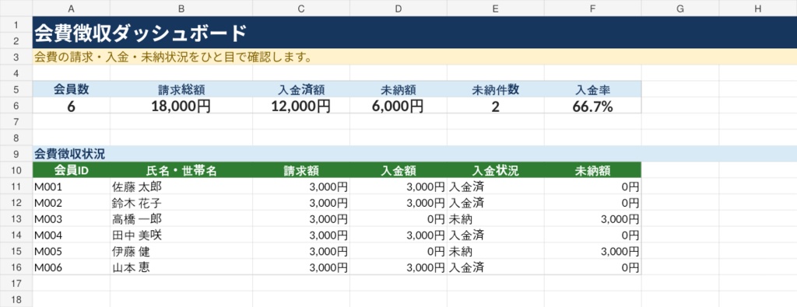This screenshot has height=307, width=797.
Task: Select row 17 header number
Action: pyautogui.click(x=16, y=283)
